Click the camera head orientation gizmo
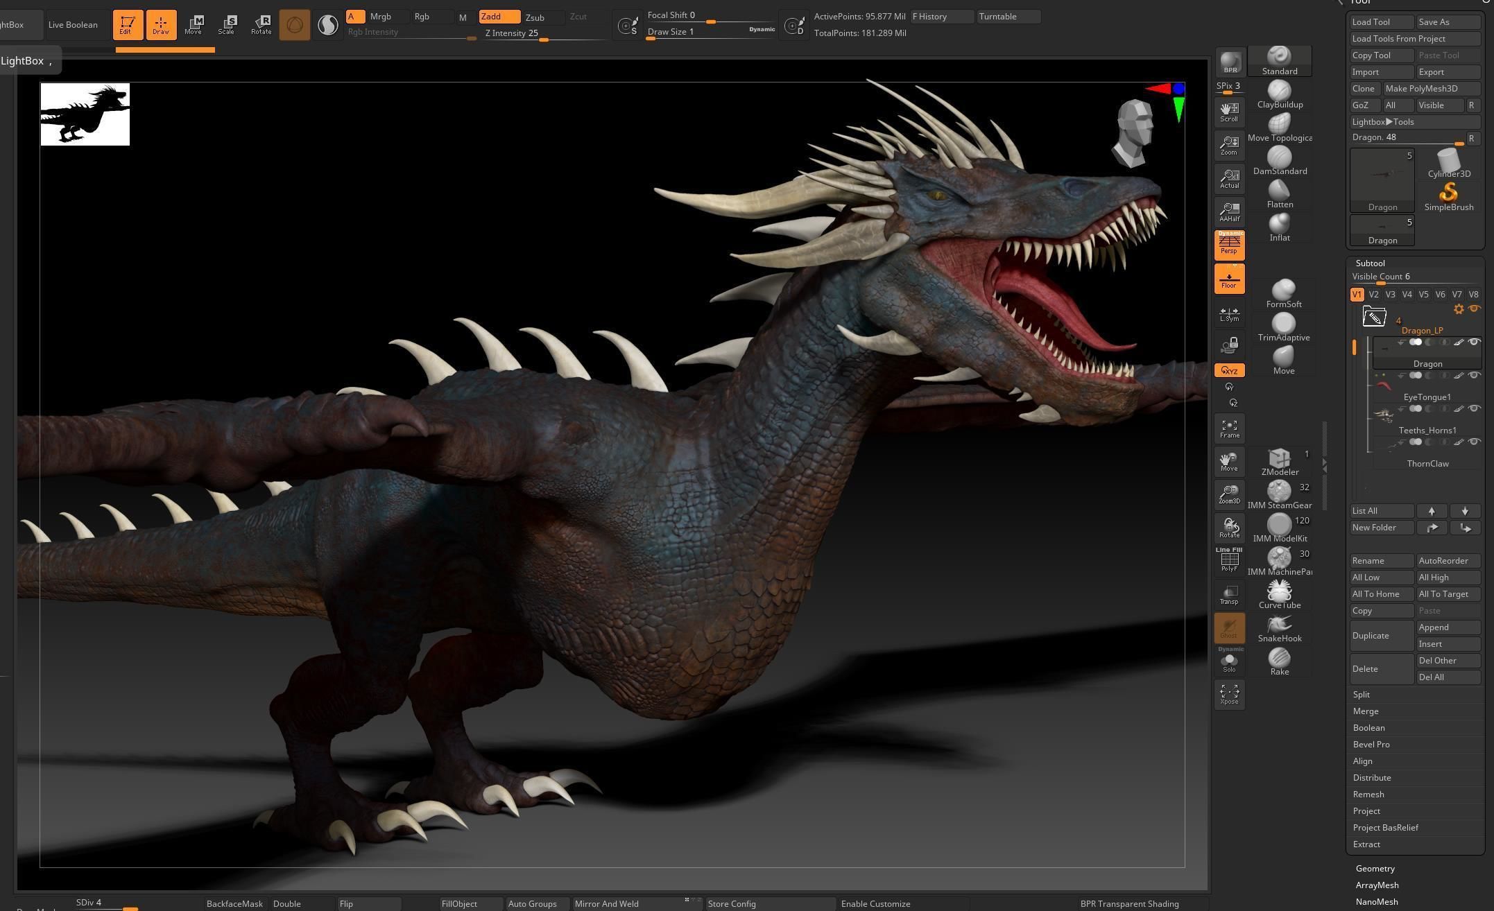1494x911 pixels. pos(1134,133)
